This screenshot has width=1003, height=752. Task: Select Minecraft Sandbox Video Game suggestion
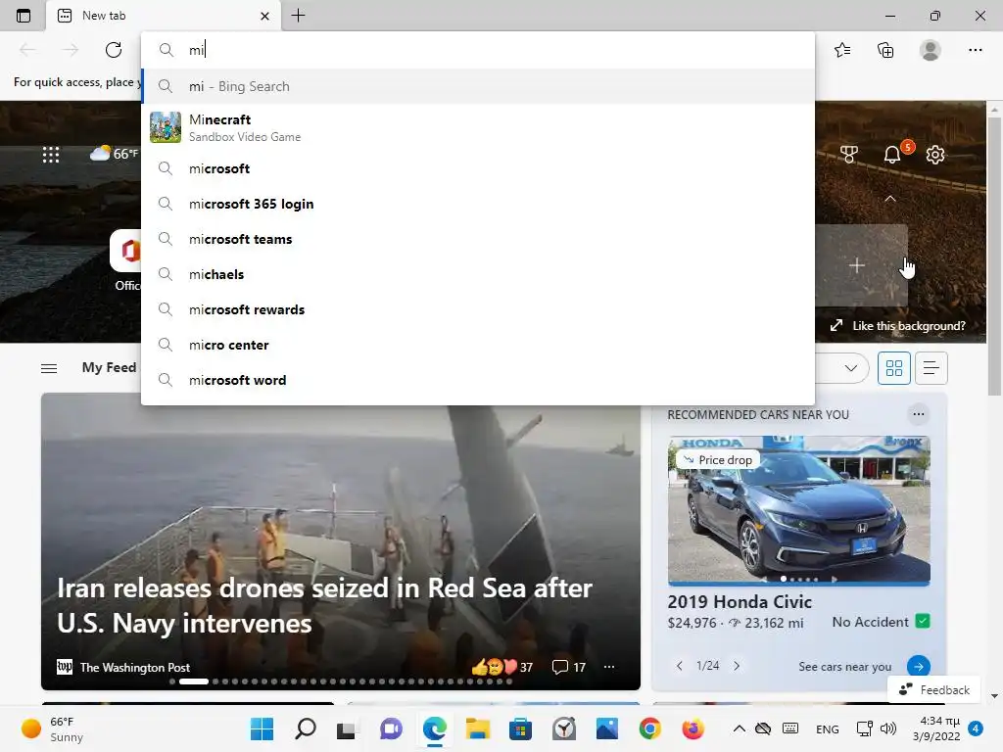478,127
